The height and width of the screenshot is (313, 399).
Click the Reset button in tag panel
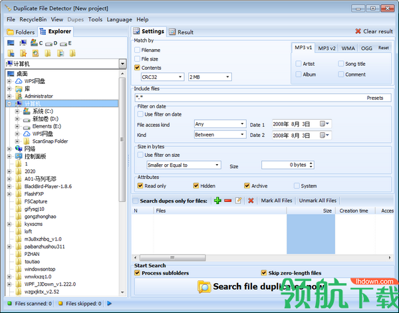pyautogui.click(x=383, y=48)
